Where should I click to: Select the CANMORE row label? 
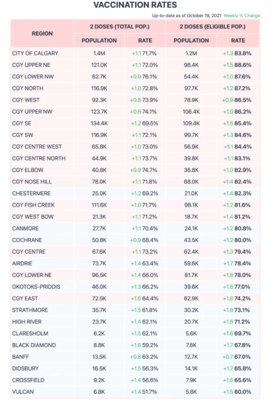[x=25, y=228]
